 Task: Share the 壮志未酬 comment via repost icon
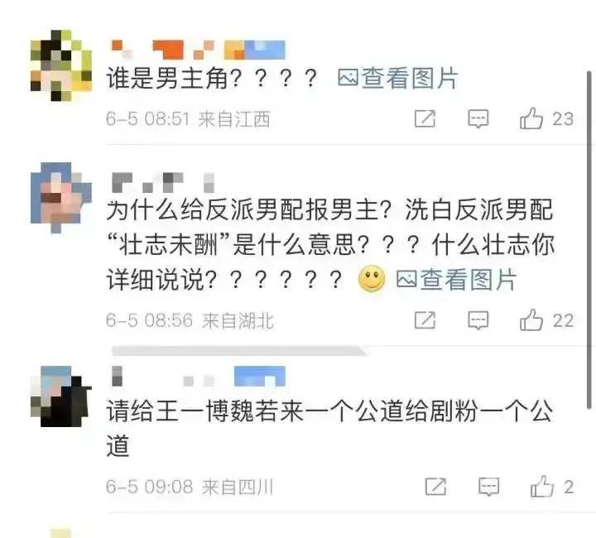[x=425, y=320]
